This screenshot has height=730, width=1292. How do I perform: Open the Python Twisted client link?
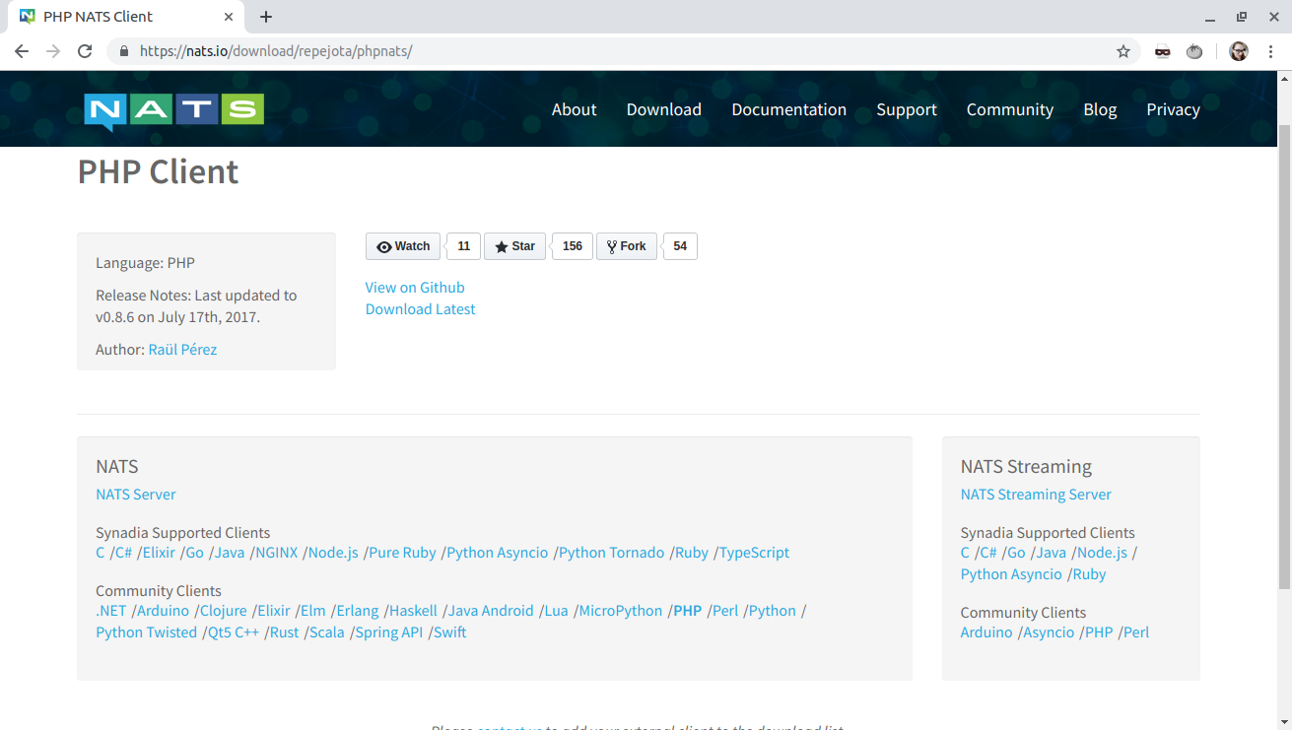tap(146, 632)
